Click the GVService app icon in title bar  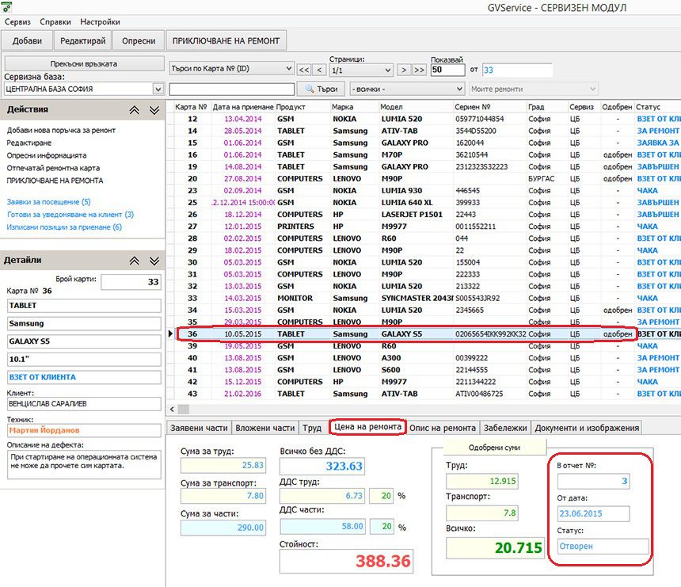click(7, 6)
